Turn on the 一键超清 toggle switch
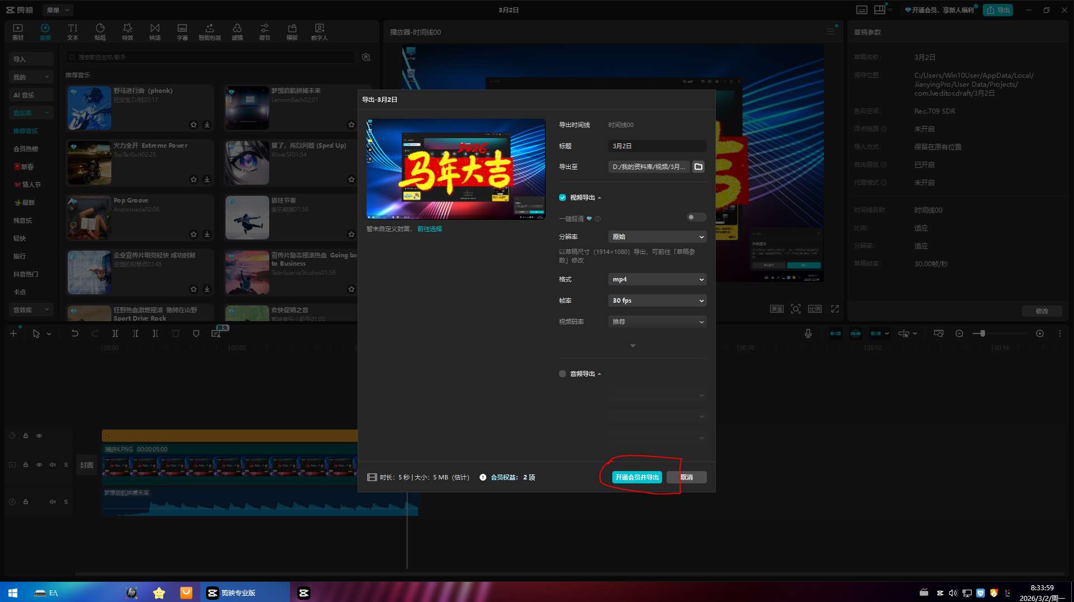 tap(696, 218)
